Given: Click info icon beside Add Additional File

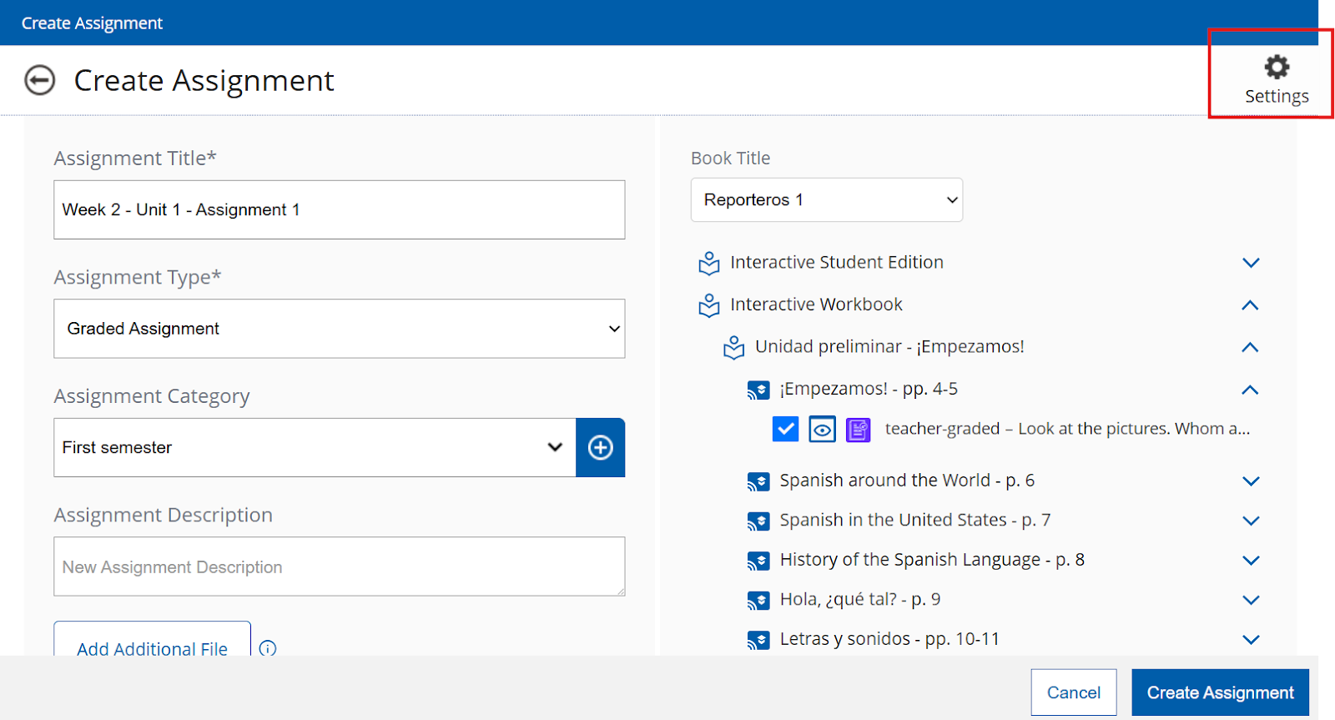Looking at the screenshot, I should pos(268,648).
